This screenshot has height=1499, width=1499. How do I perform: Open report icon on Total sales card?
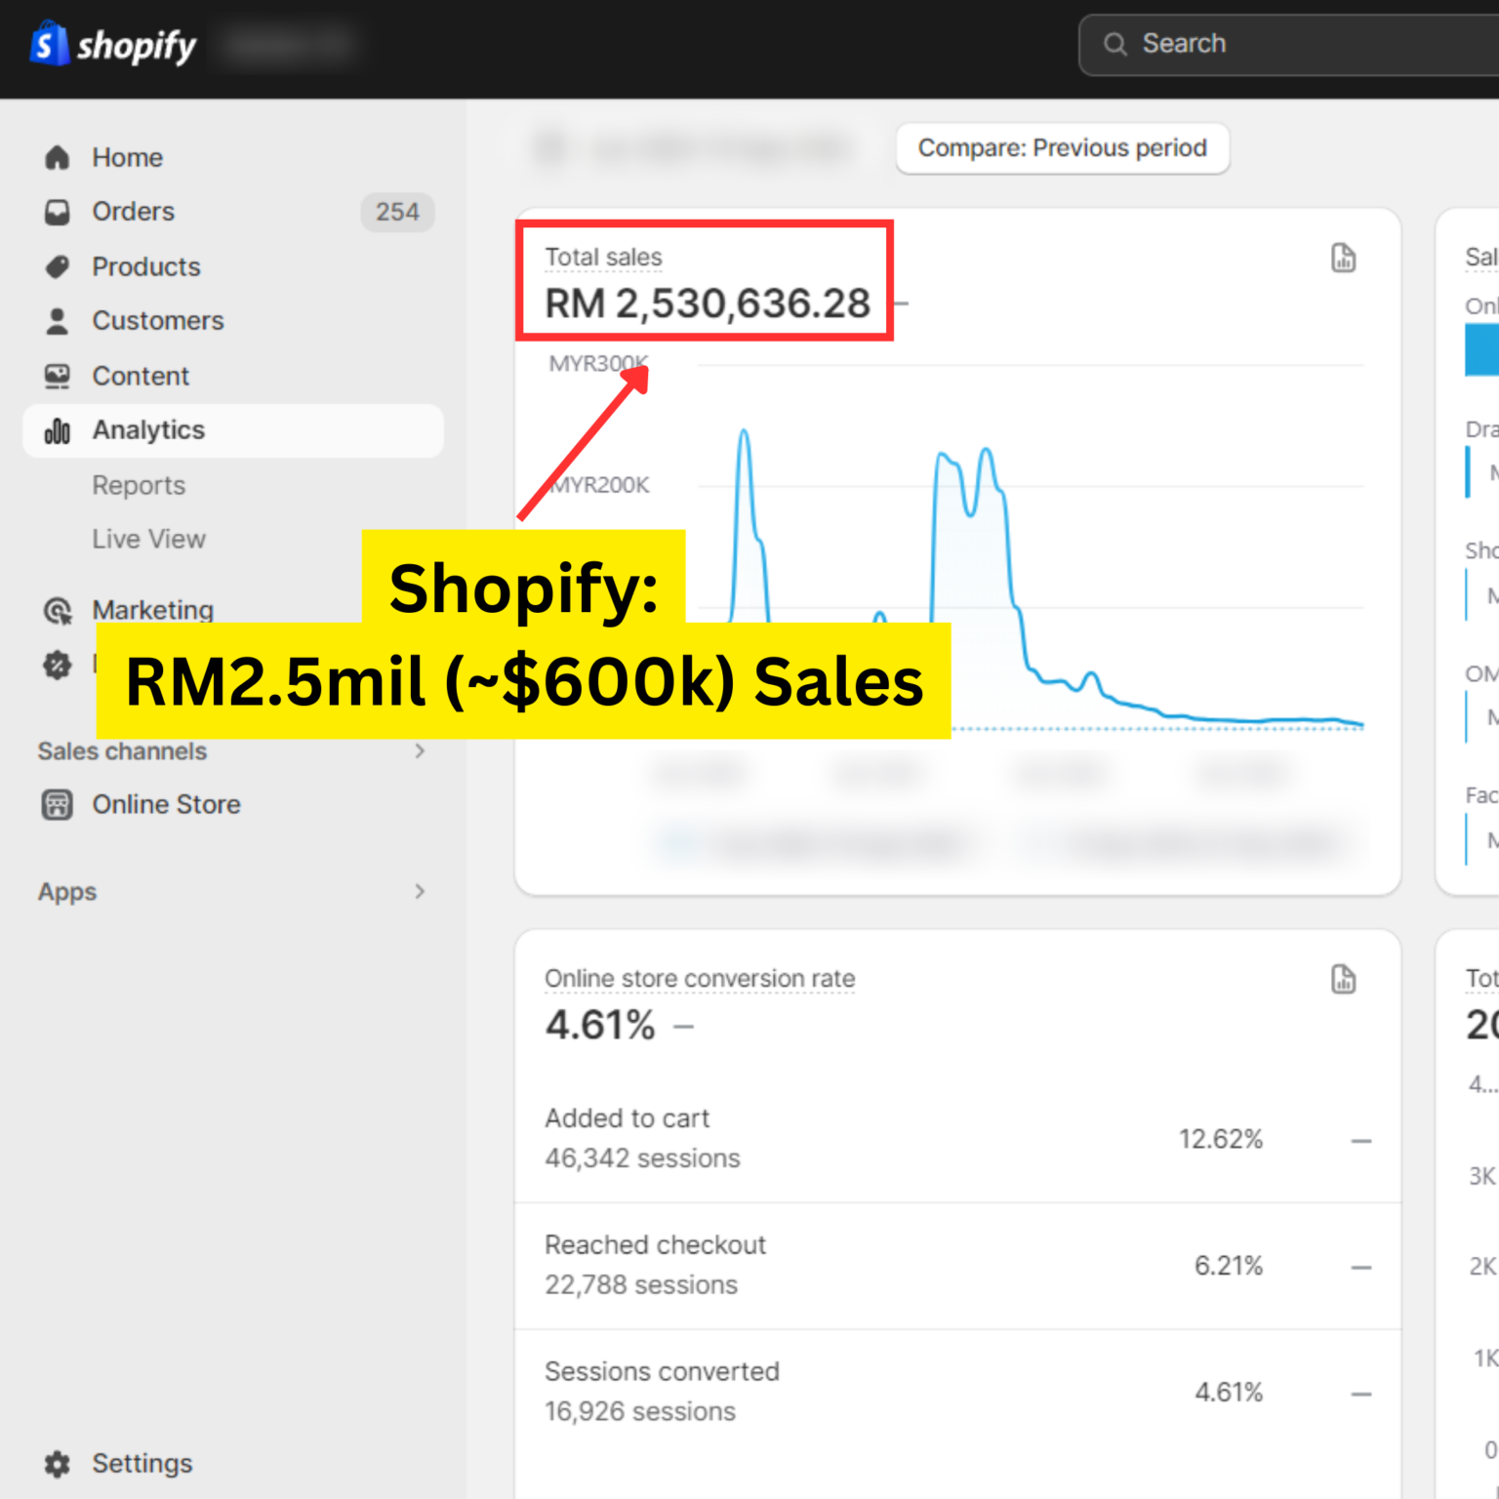pyautogui.click(x=1343, y=258)
